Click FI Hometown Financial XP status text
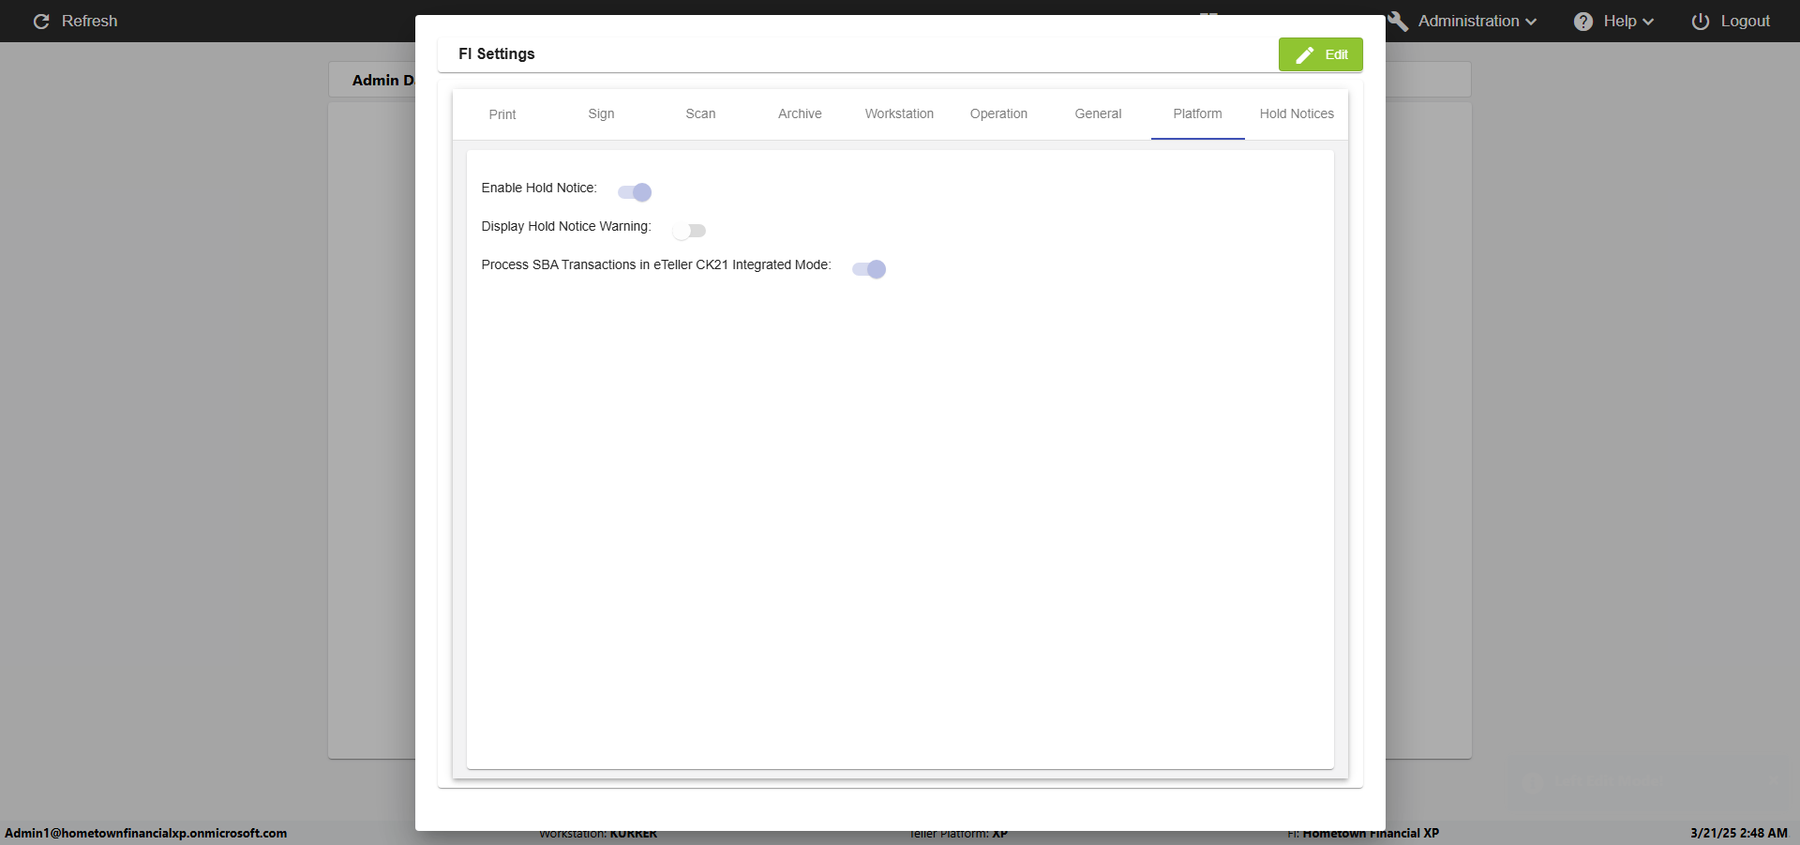Image resolution: width=1800 pixels, height=845 pixels. 1363,833
